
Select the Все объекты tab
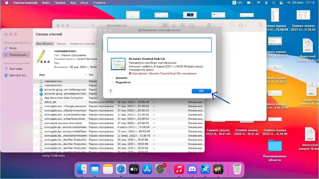click(45, 44)
